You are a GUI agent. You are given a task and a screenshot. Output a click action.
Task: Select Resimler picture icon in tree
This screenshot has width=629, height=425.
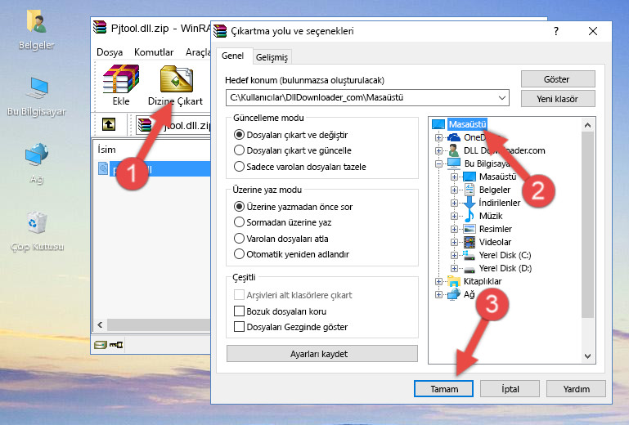tap(469, 229)
